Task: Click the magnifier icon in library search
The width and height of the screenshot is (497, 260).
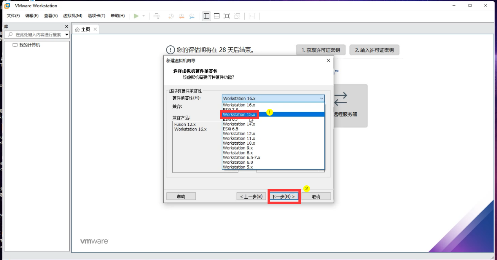Action: click(11, 34)
